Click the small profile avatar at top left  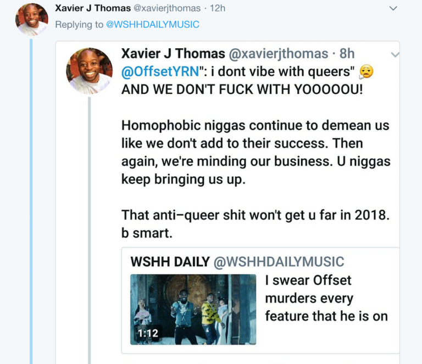[x=32, y=19]
